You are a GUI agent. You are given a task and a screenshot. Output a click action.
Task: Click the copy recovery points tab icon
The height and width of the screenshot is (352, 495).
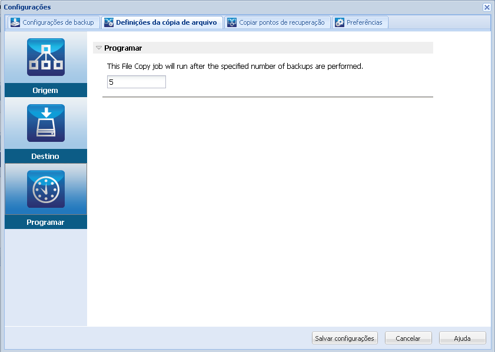coord(232,22)
